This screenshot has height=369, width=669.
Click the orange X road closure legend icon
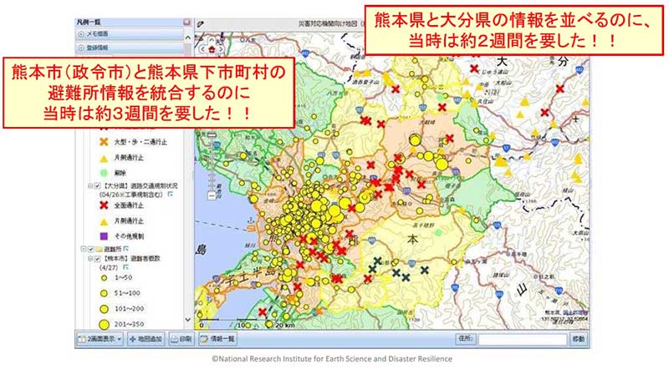[105, 141]
